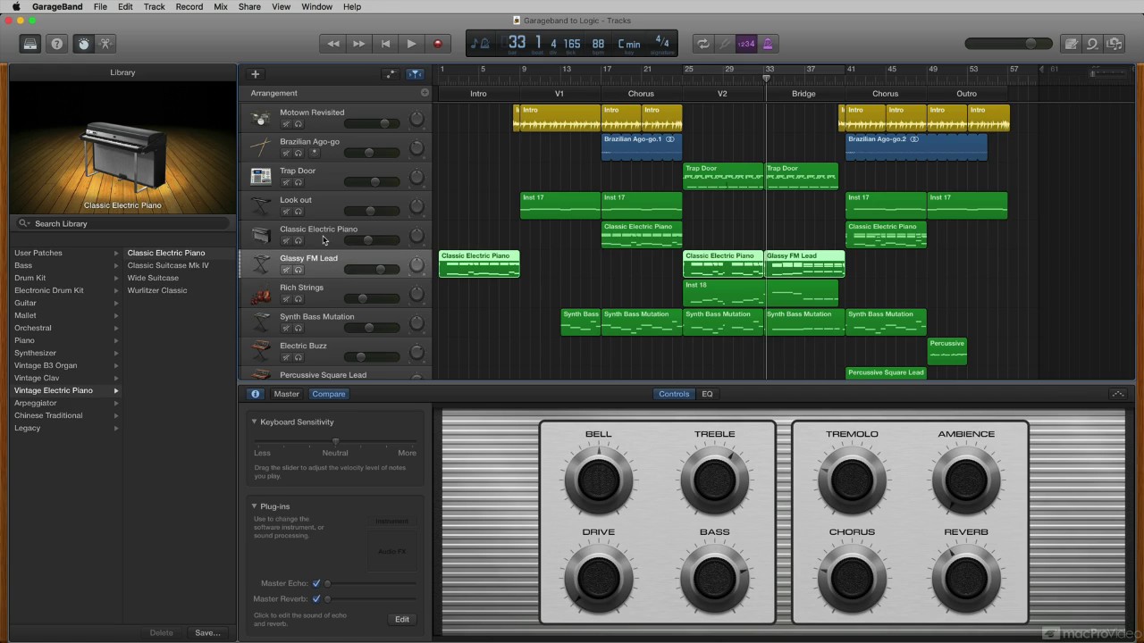This screenshot has height=643, width=1144.
Task: Enable Cycle mode in the transport bar
Action: click(x=703, y=43)
